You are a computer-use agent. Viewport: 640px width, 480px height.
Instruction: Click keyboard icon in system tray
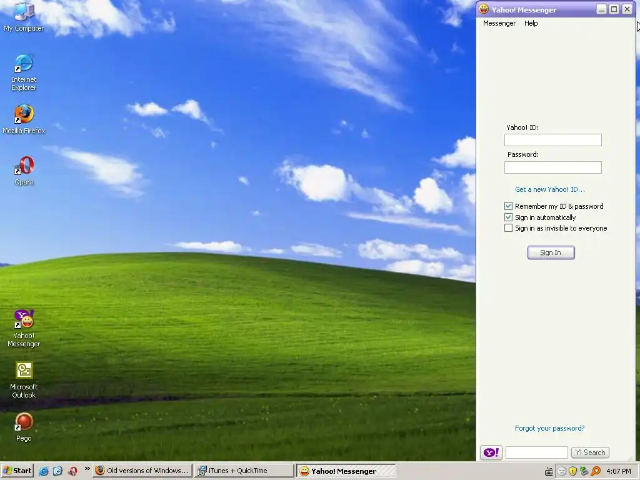[549, 471]
